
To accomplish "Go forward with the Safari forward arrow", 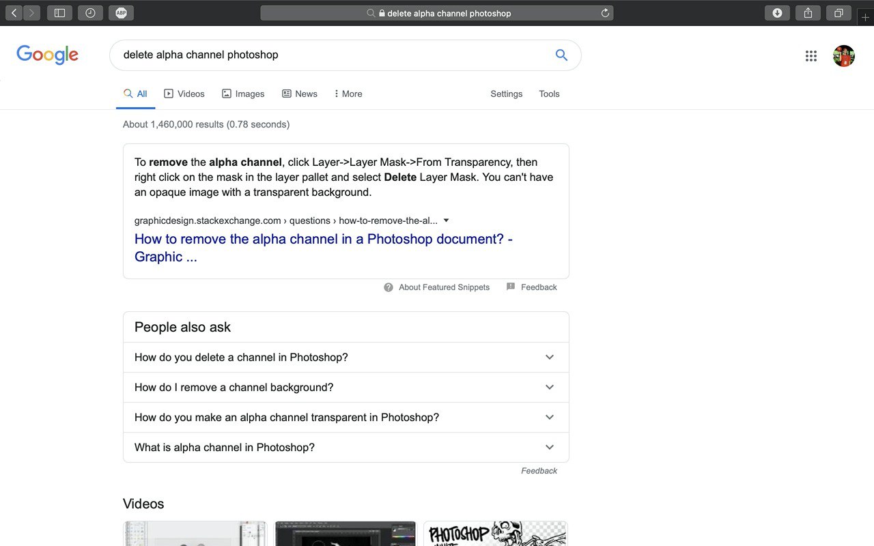I will [31, 13].
